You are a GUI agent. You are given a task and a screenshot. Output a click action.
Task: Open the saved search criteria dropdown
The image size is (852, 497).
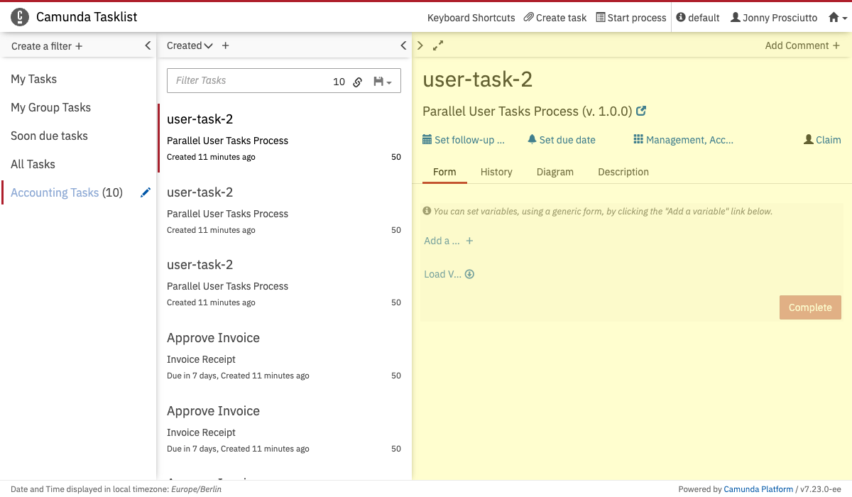[x=383, y=82]
